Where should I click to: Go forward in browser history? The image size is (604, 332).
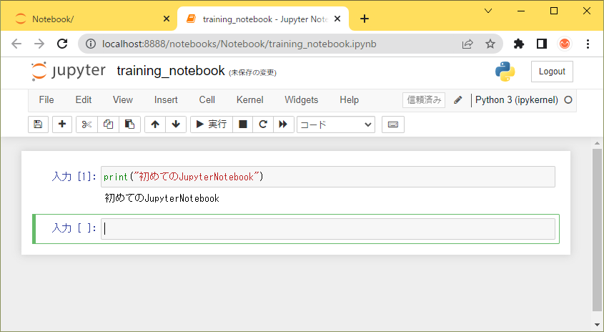(x=39, y=44)
